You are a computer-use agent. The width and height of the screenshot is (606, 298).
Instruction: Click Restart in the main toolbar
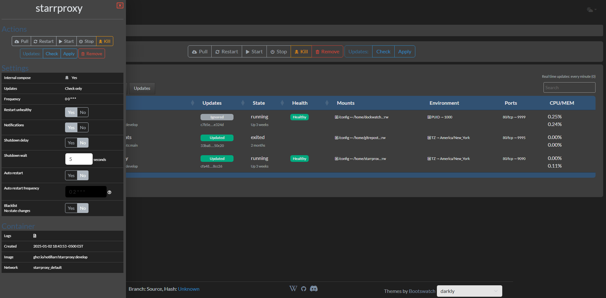pyautogui.click(x=227, y=52)
